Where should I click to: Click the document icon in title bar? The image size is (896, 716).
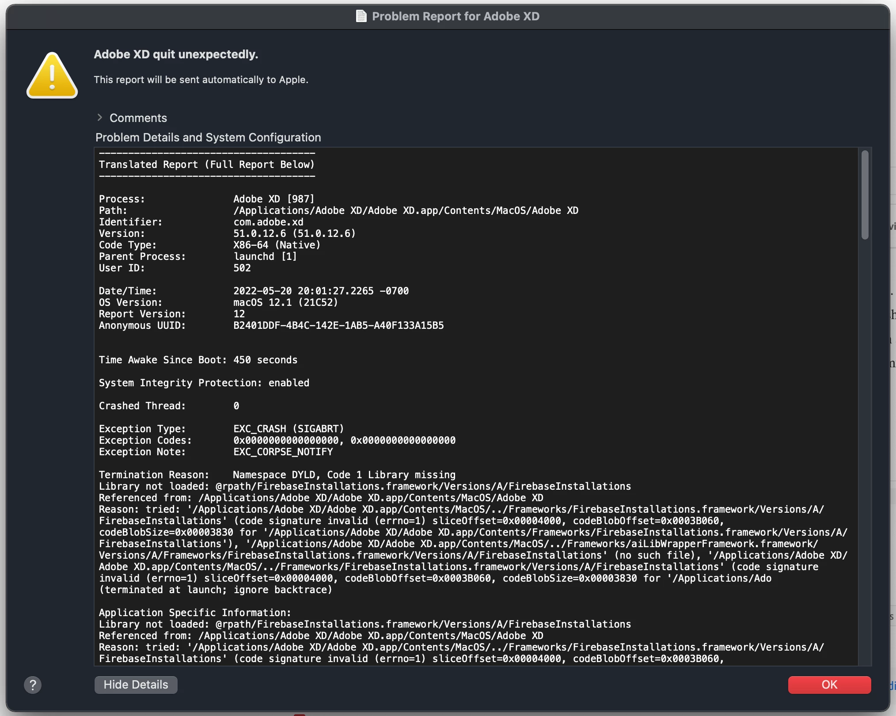tap(361, 16)
